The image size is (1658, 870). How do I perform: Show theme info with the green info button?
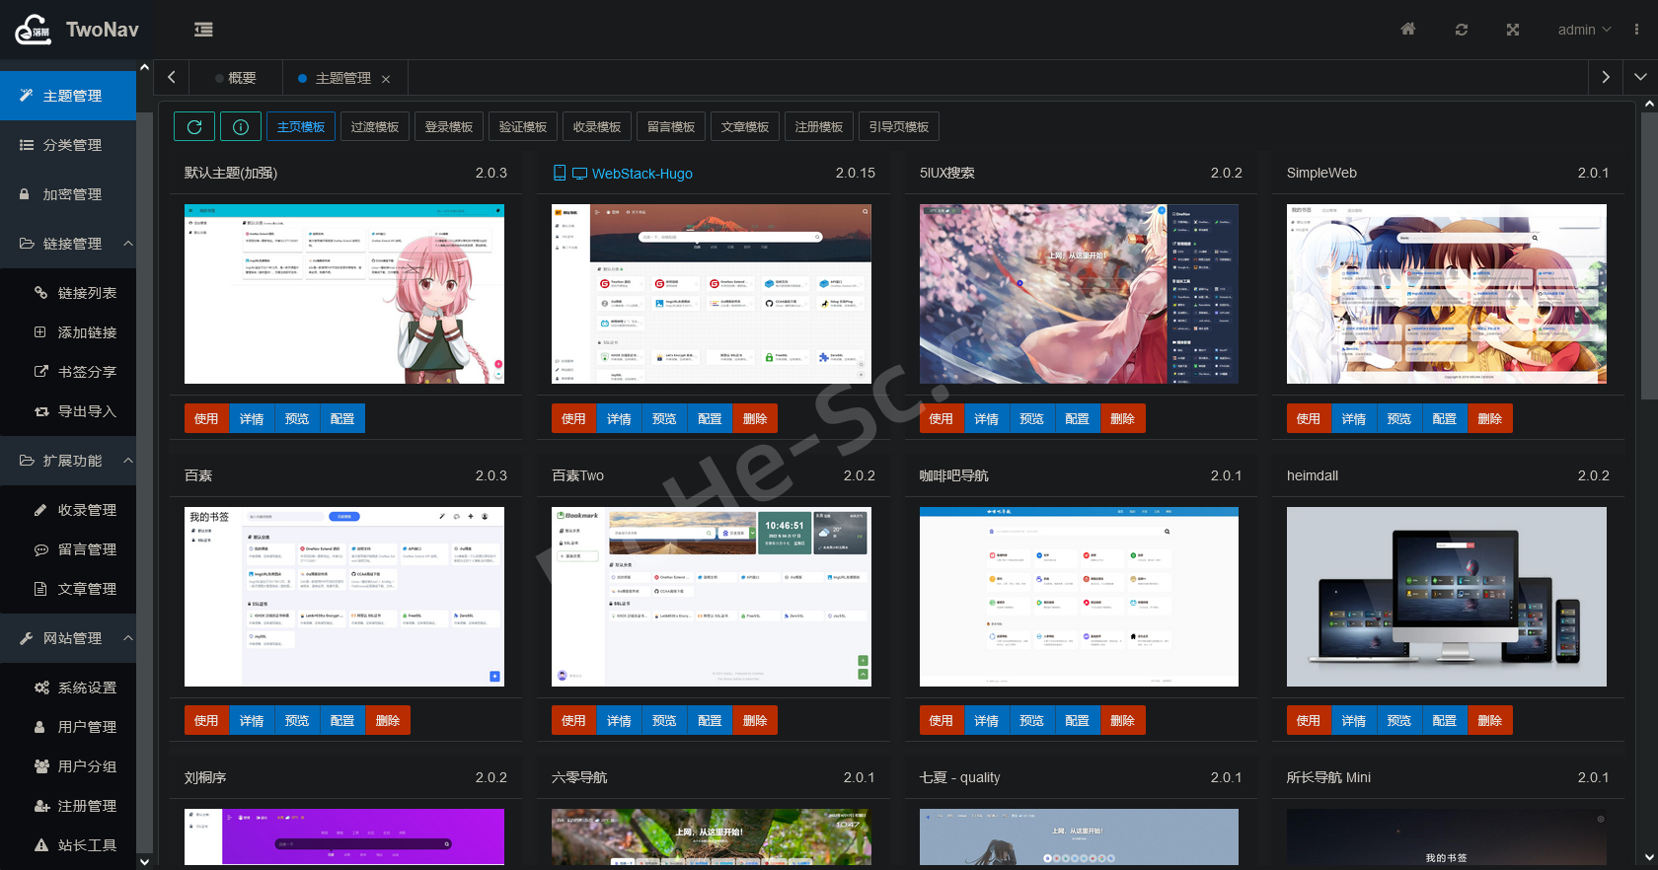pos(241,126)
